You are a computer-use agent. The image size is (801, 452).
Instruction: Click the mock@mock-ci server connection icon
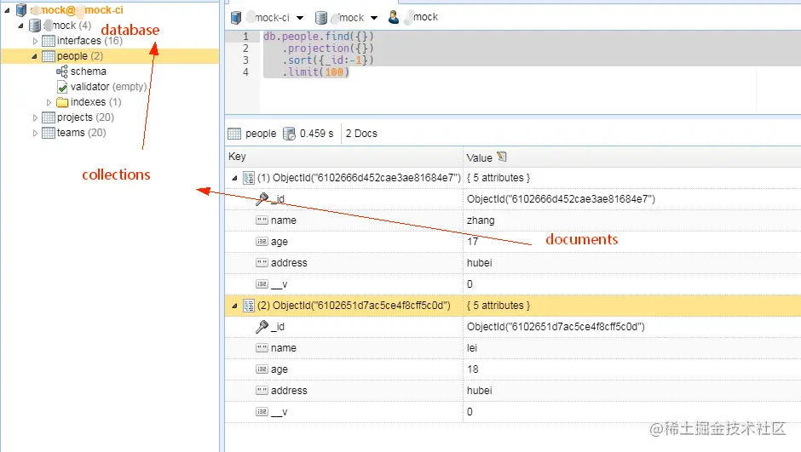pyautogui.click(x=21, y=9)
